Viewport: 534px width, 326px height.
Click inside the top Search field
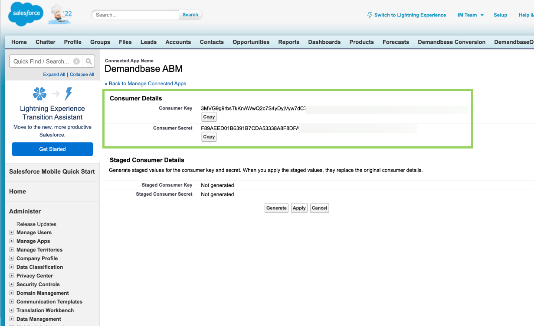click(x=135, y=15)
